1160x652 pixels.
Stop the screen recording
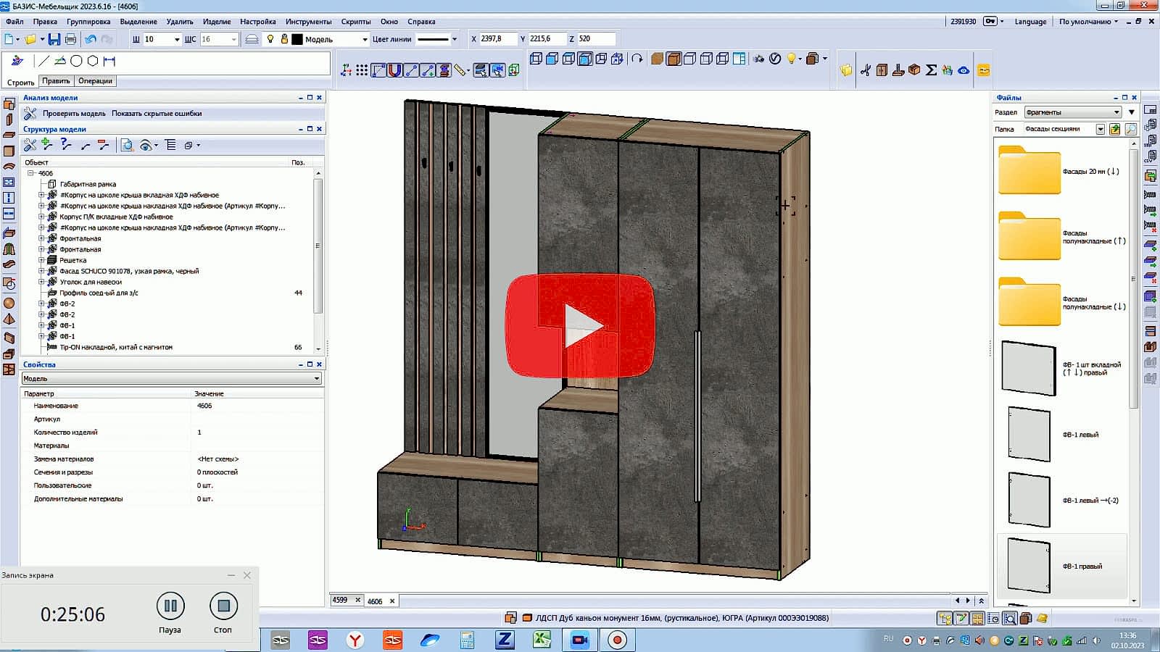tap(223, 606)
